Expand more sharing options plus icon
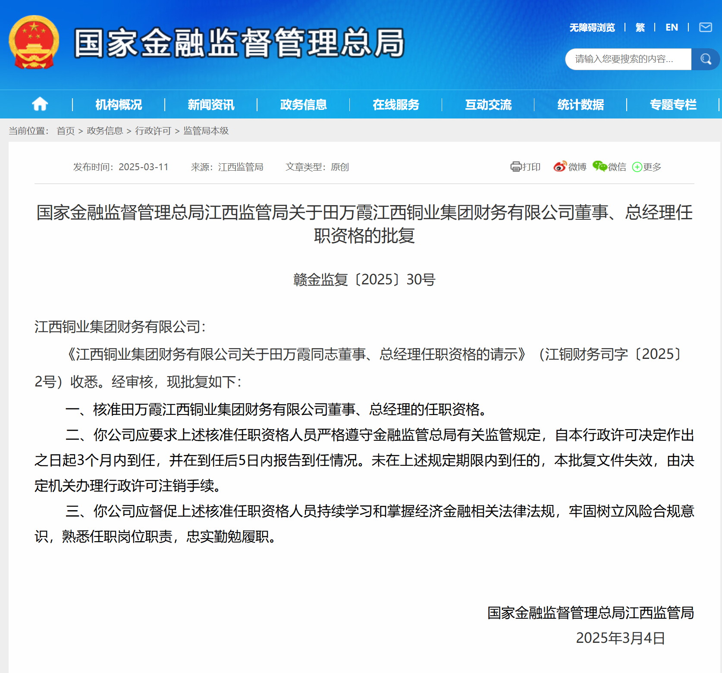The height and width of the screenshot is (673, 722). (637, 167)
